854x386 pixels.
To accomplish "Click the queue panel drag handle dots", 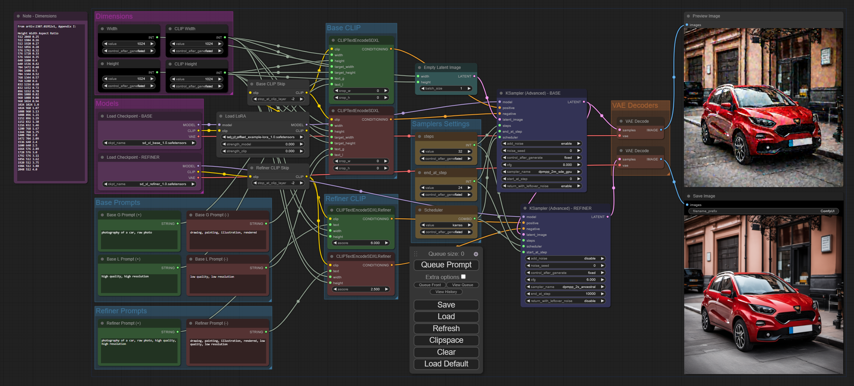I will [416, 254].
